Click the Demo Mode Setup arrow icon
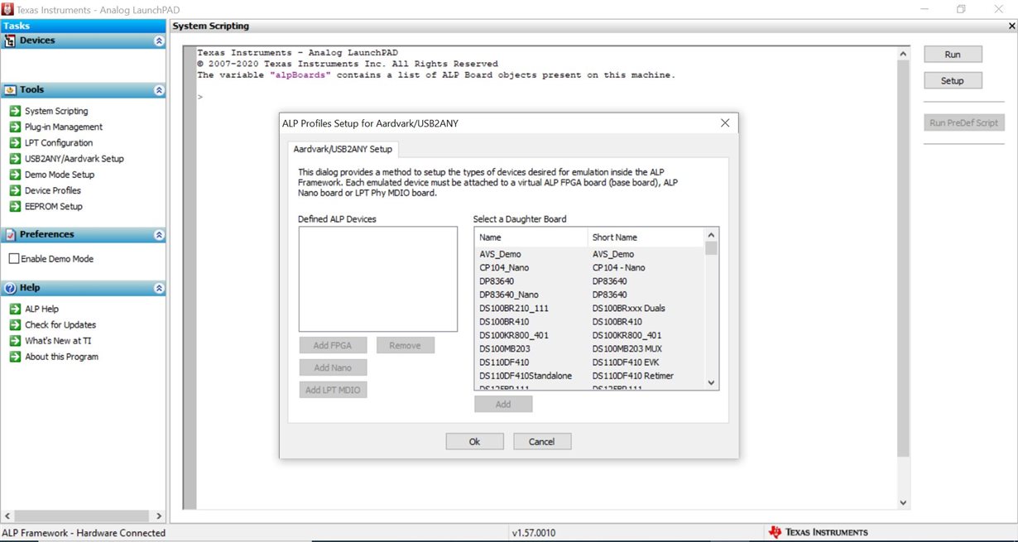Viewport: 1018px width, 542px height. click(15, 175)
